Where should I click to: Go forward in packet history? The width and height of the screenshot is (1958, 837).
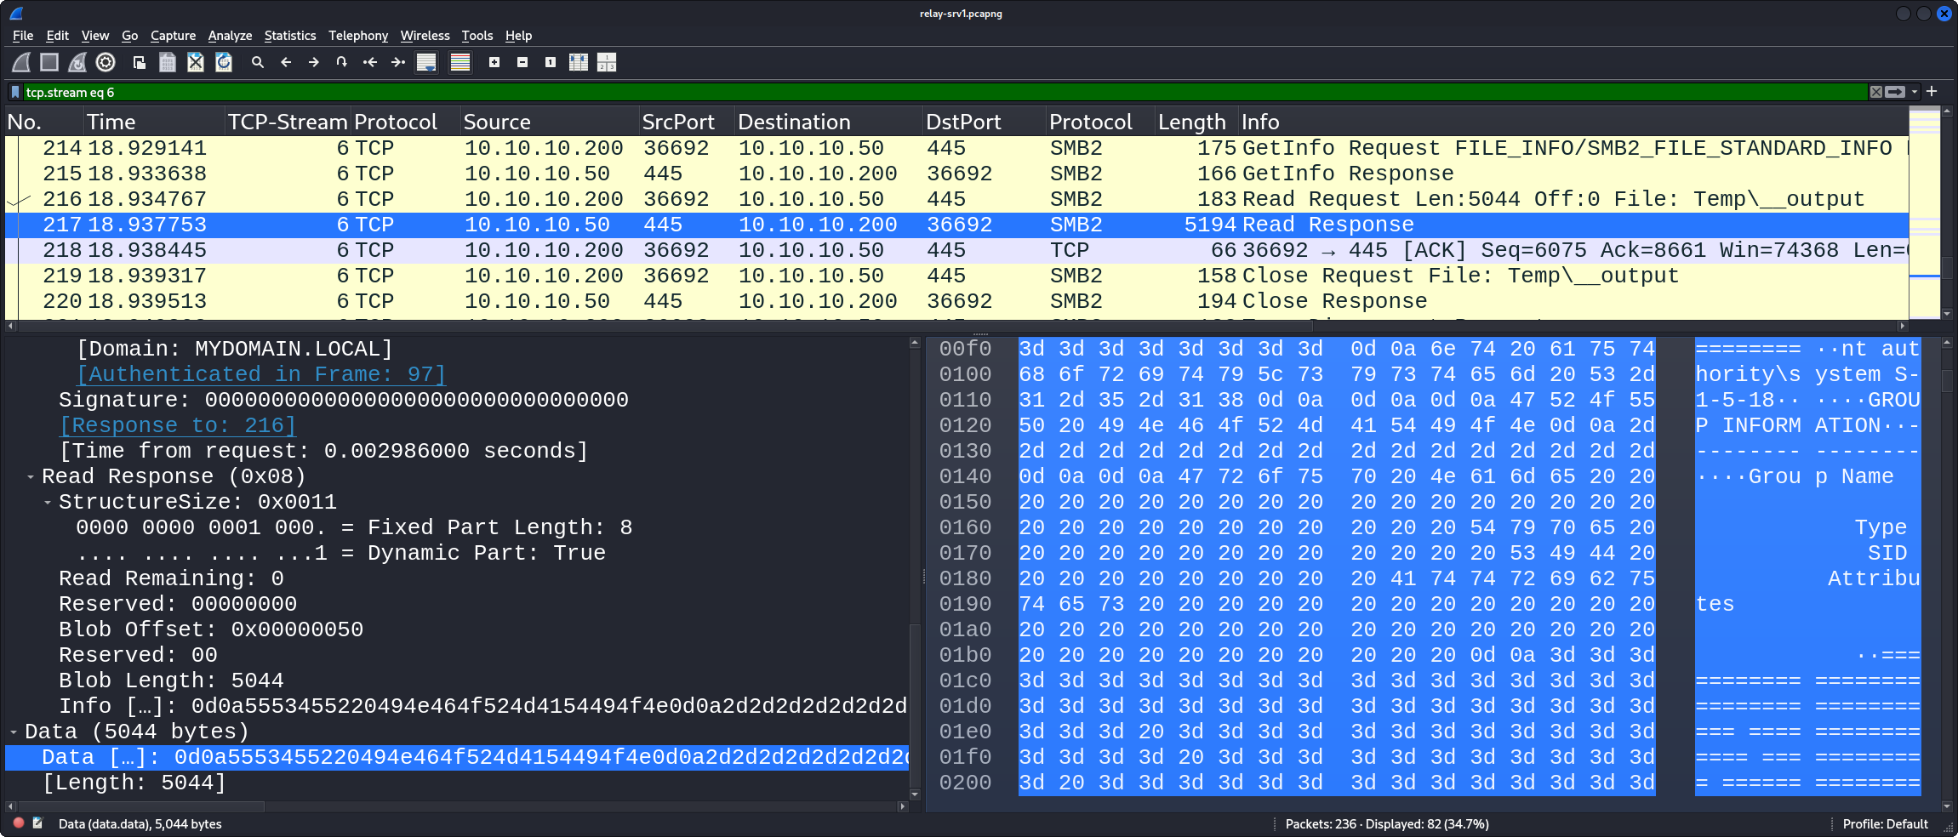[x=314, y=62]
